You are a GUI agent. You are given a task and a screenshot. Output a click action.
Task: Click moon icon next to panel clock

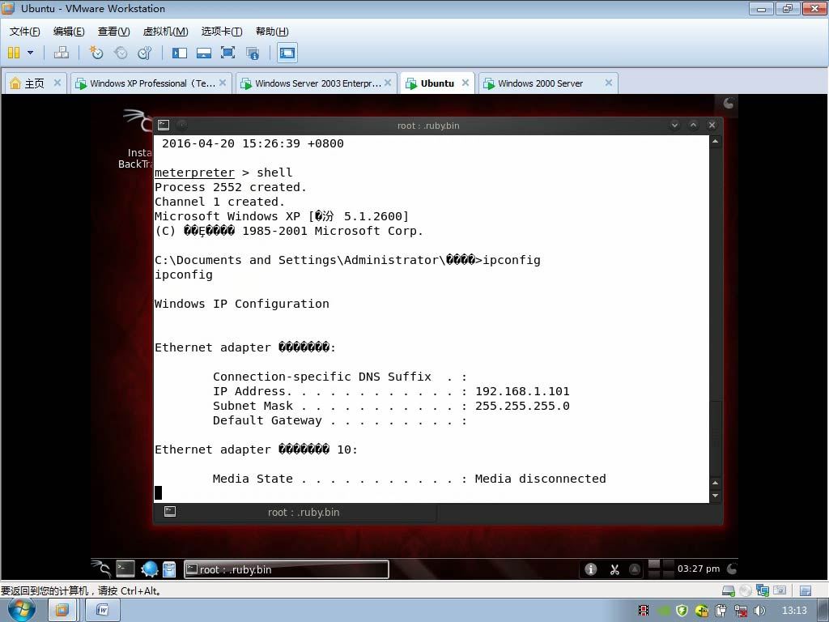(732, 569)
